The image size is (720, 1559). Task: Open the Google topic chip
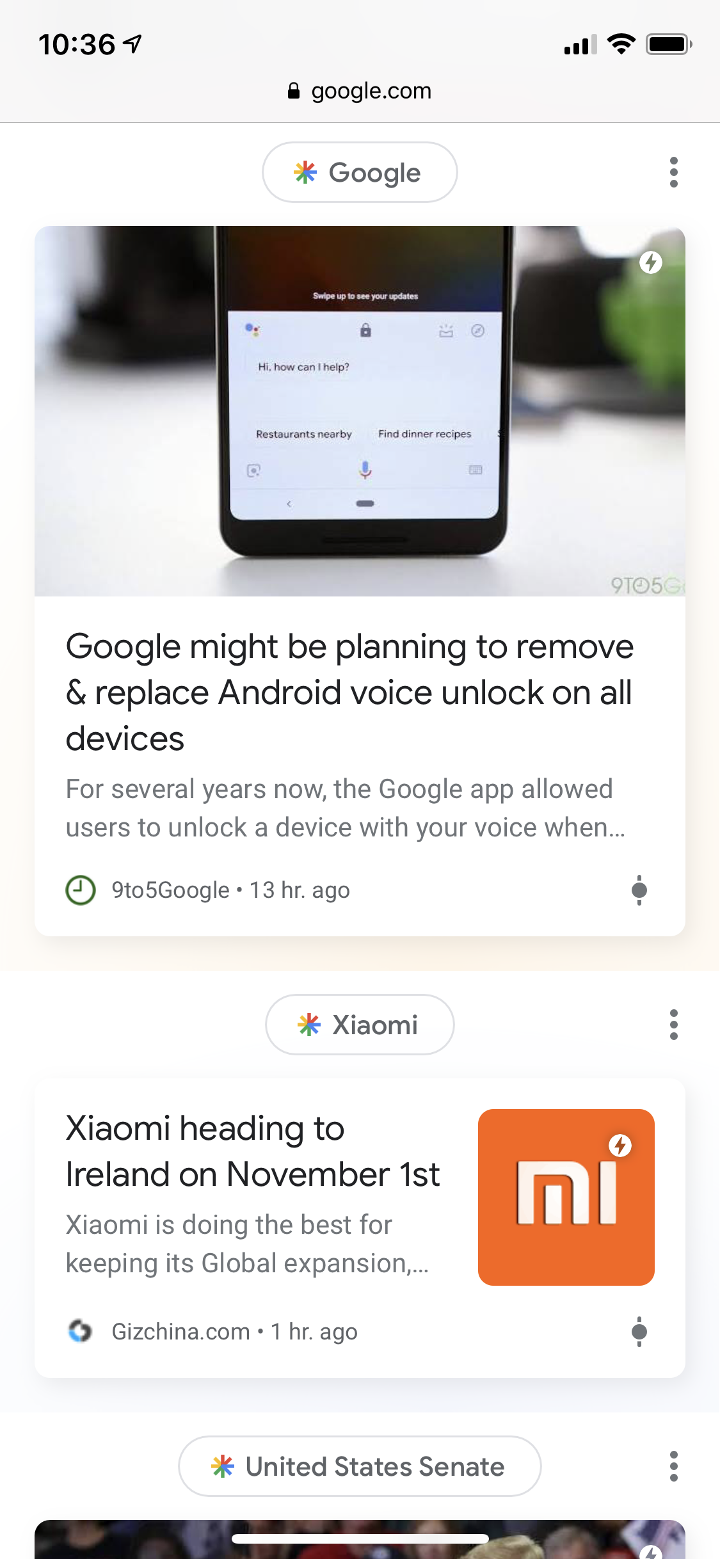coord(360,172)
